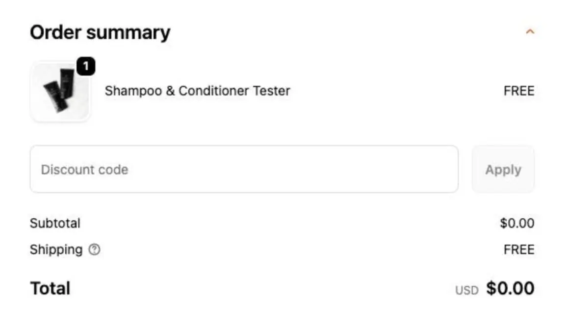Click the Subtotal $0.00 amount
This screenshot has height=309, width=570.
(517, 224)
